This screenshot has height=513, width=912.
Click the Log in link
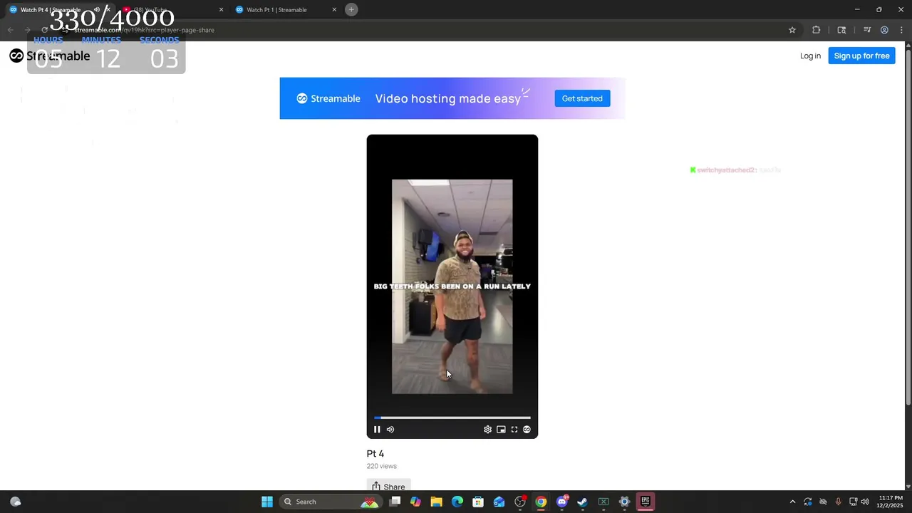[x=810, y=56]
